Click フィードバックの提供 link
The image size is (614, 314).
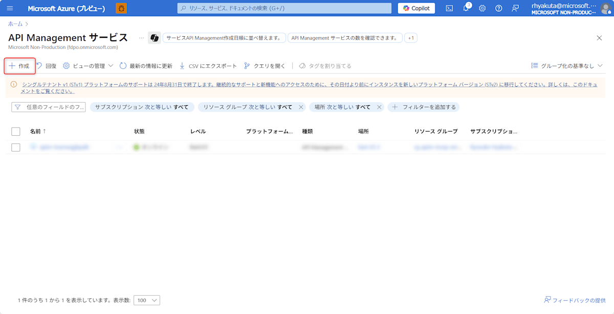575,300
